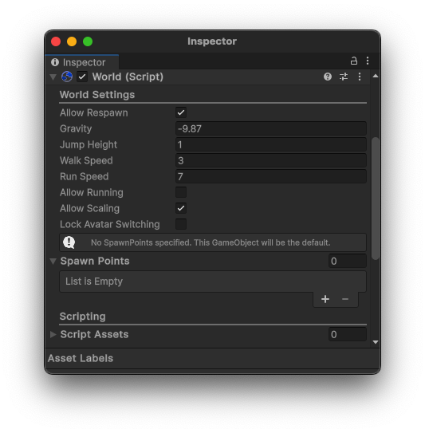
Task: Click the Scripting heading
Action: pyautogui.click(x=83, y=317)
